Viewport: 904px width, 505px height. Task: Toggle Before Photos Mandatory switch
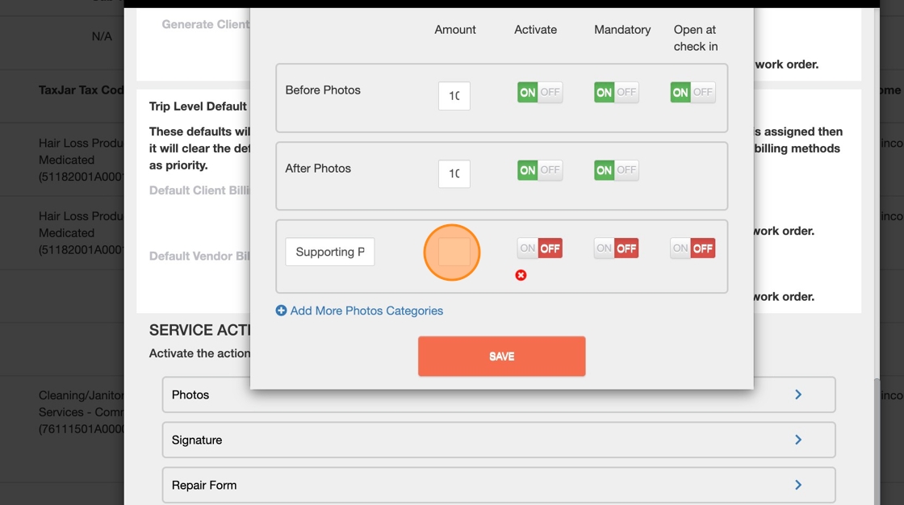click(617, 92)
